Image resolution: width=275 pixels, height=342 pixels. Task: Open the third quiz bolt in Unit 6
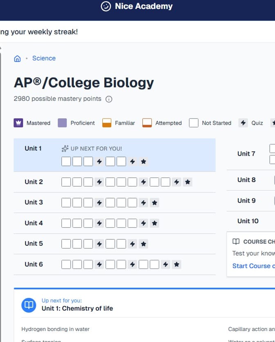tap(165, 264)
